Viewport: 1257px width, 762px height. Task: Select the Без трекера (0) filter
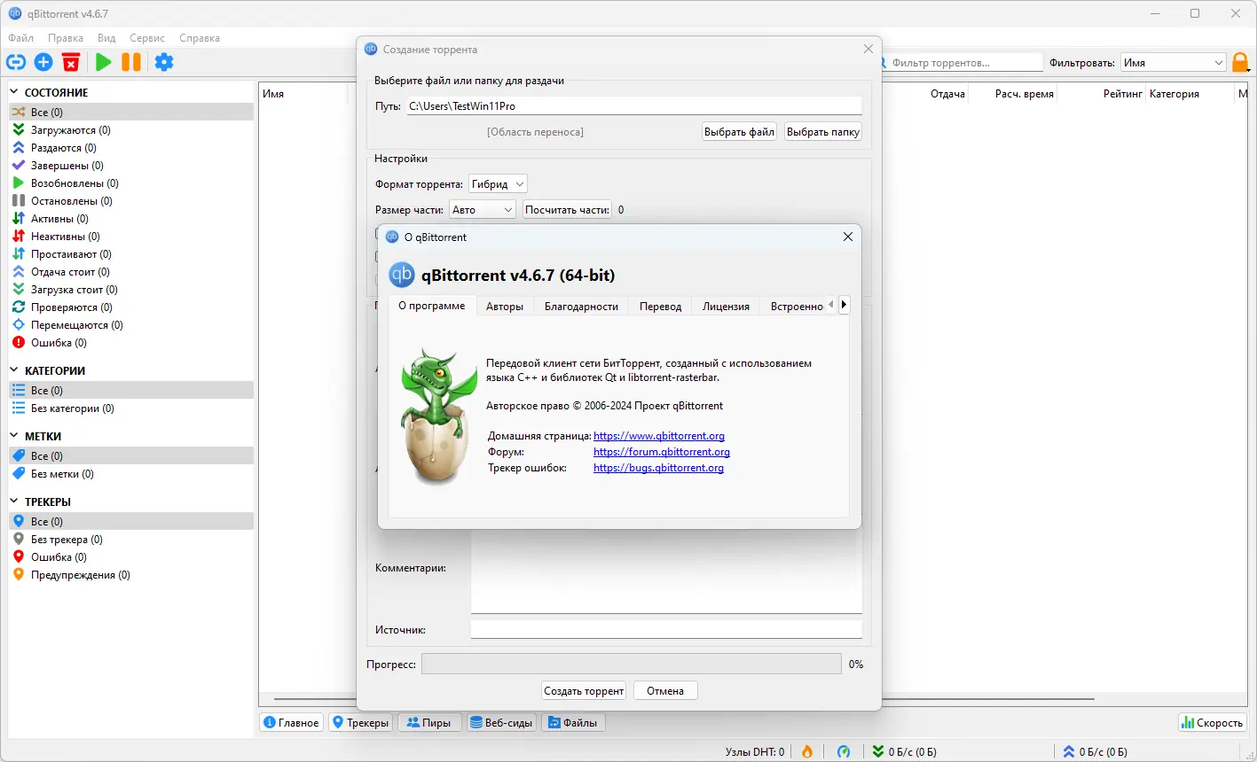point(131,540)
